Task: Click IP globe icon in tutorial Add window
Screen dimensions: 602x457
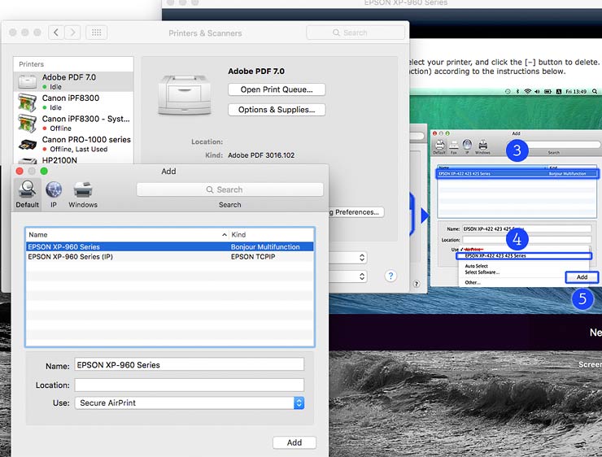Action: pyautogui.click(x=467, y=146)
